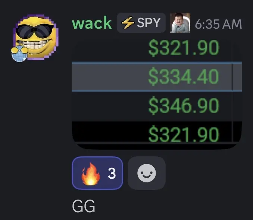Click the disco ball avatar decoration
Viewport: 253px width, 220px height.
click(19, 54)
